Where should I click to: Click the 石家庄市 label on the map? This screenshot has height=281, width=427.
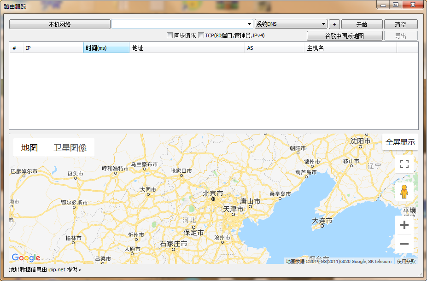coord(174,243)
